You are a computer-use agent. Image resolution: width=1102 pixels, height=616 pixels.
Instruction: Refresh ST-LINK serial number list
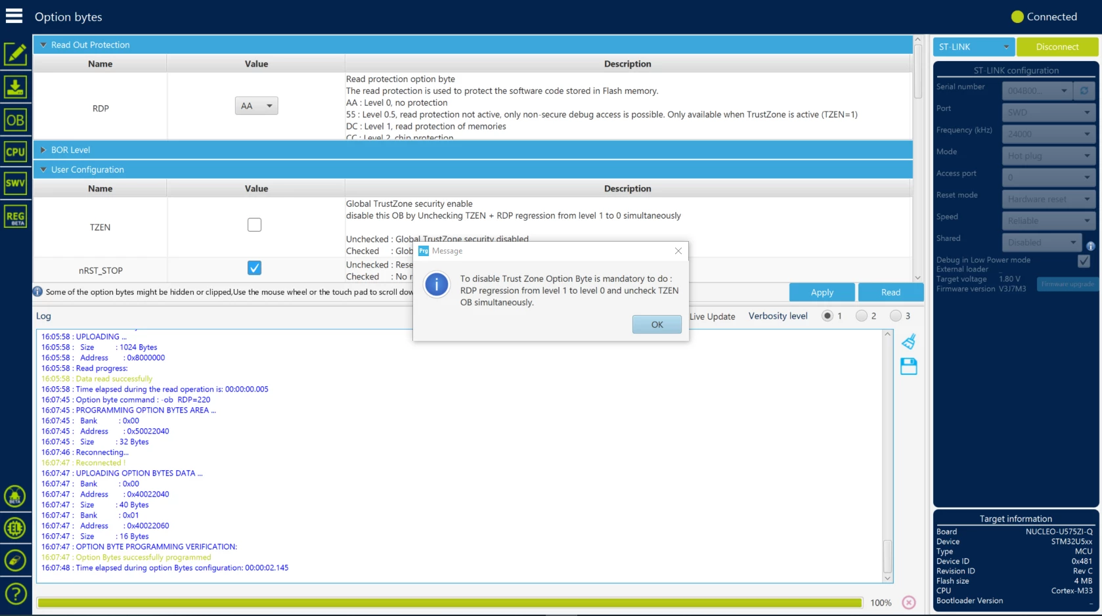coord(1084,91)
